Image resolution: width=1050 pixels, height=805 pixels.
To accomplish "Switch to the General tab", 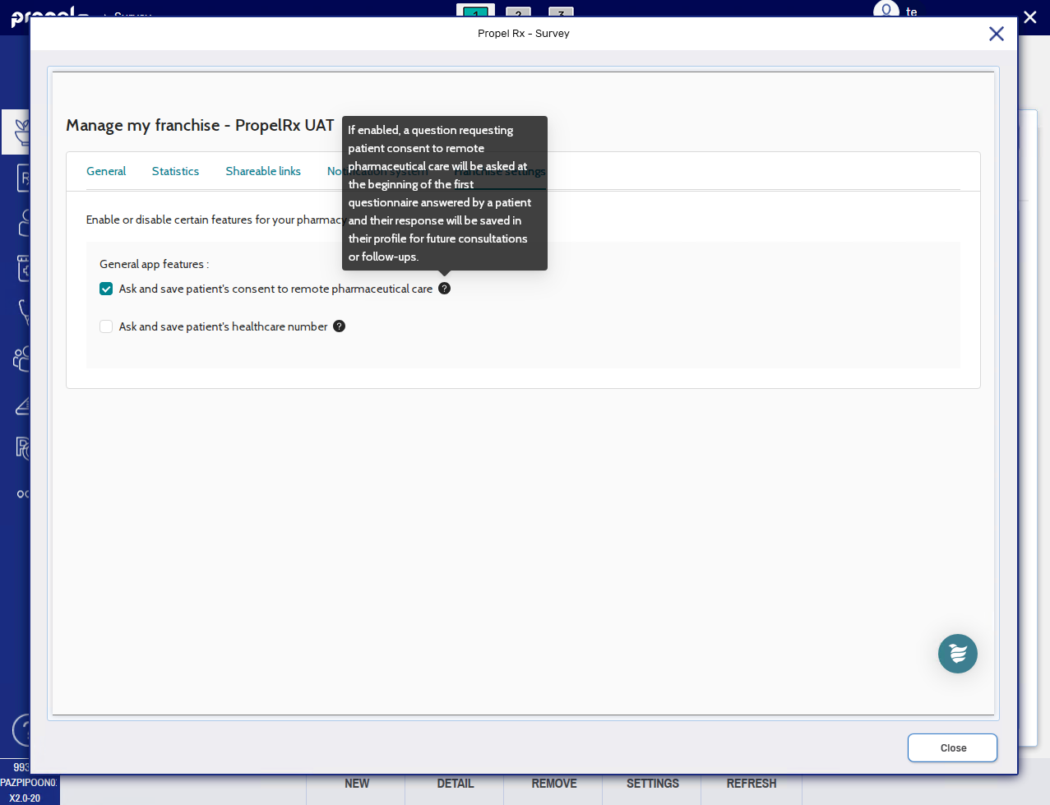I will (x=106, y=171).
